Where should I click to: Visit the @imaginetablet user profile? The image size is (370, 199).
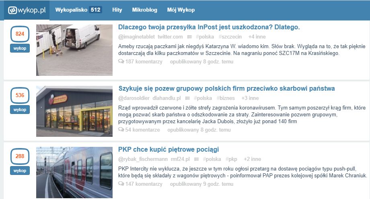point(136,37)
